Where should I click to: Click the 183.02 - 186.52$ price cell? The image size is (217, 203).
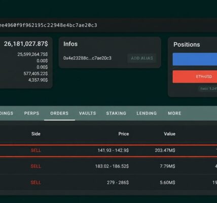[x=112, y=166]
